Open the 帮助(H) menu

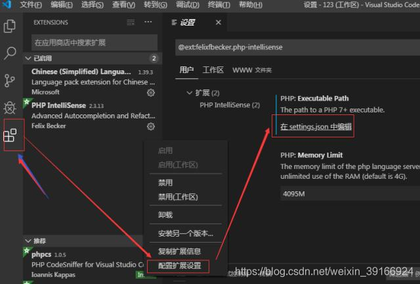251,5
